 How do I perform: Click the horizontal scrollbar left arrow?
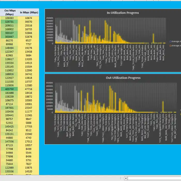[126, 178]
